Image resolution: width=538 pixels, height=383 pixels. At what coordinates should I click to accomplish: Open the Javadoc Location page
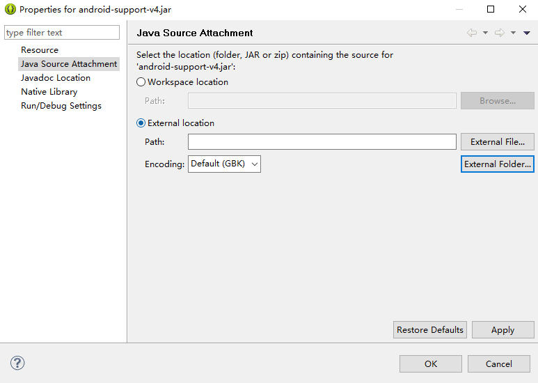coord(56,78)
